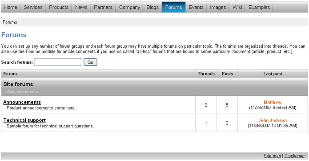Click the Threads column header
This screenshot has height=161, width=309.
click(206, 74)
